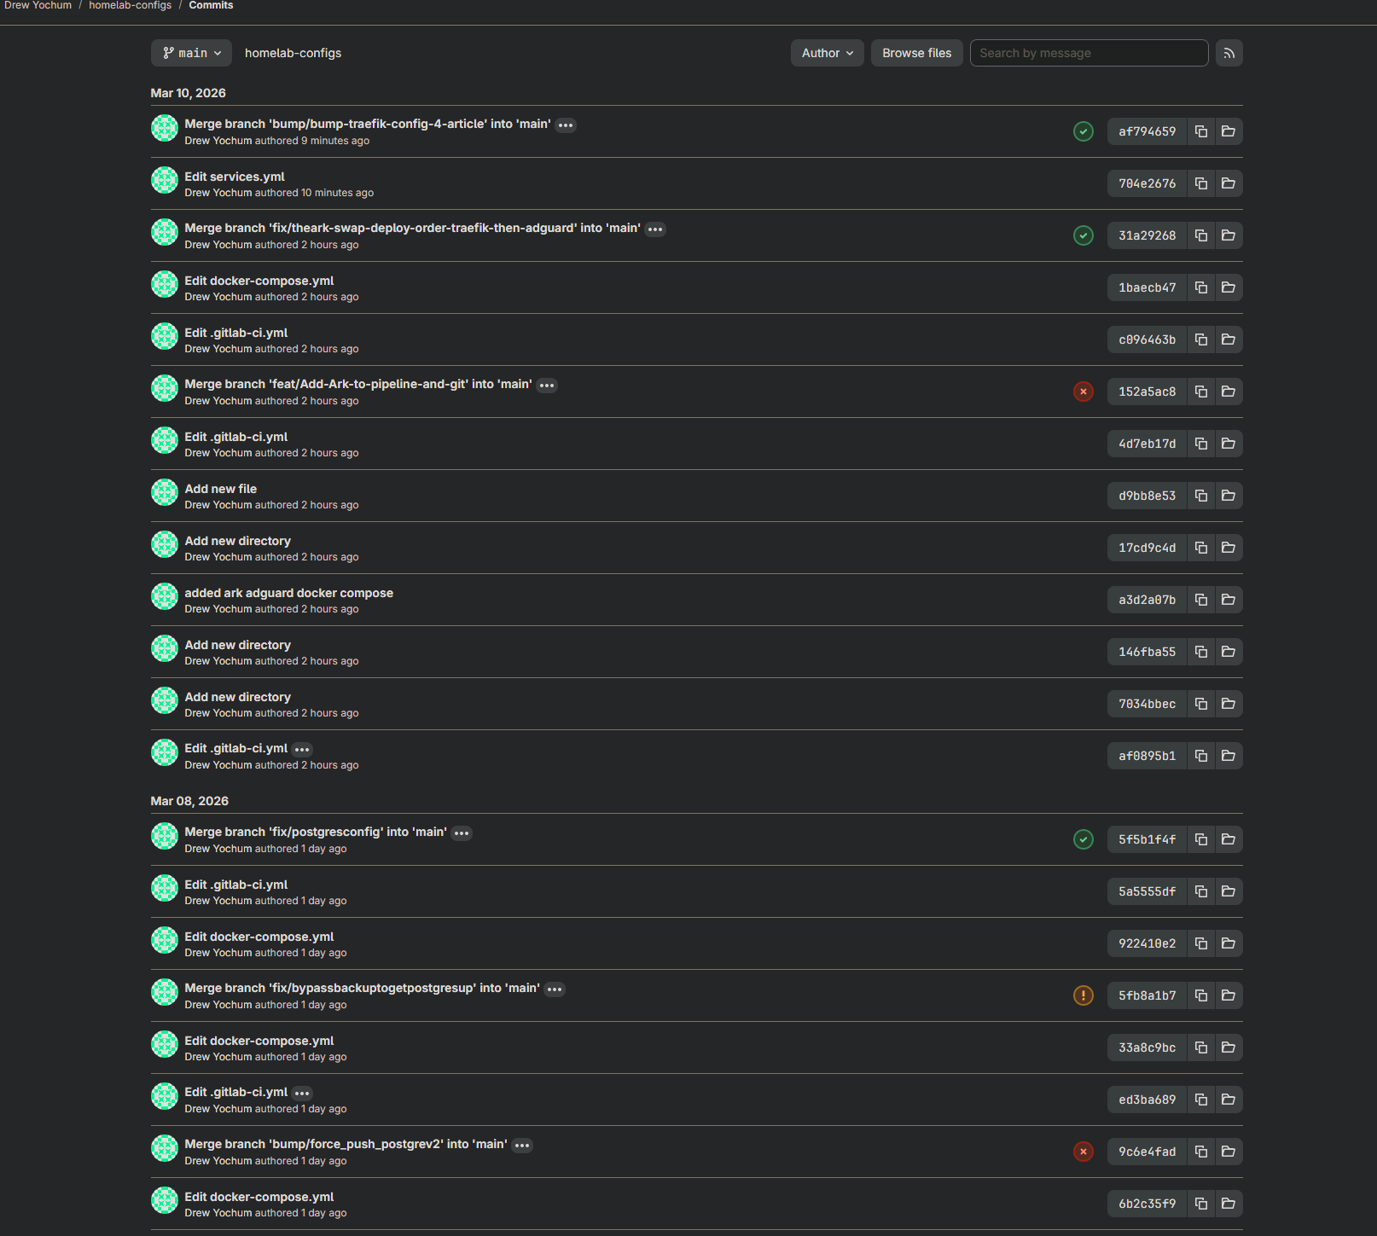Expand description of feat/Add-Ark-to-pipeline merge commit
The width and height of the screenshot is (1377, 1236).
(x=547, y=386)
